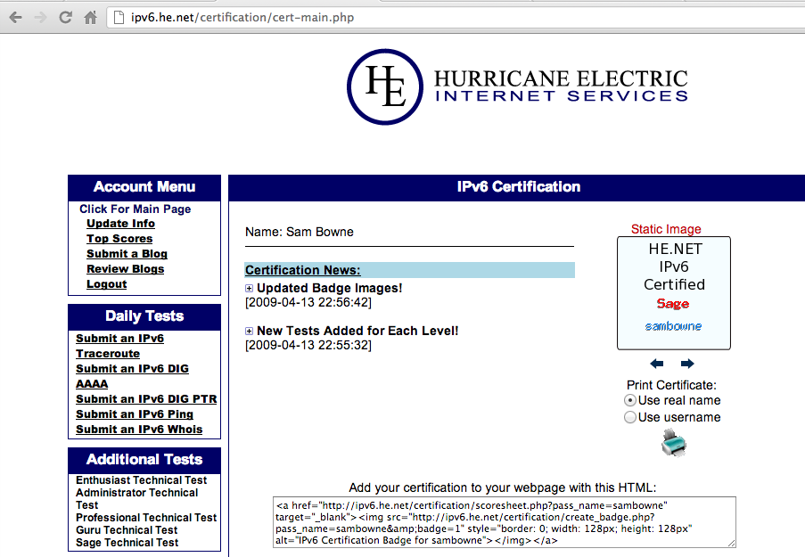Open the Update Info link
The height and width of the screenshot is (557, 805).
[x=120, y=224]
